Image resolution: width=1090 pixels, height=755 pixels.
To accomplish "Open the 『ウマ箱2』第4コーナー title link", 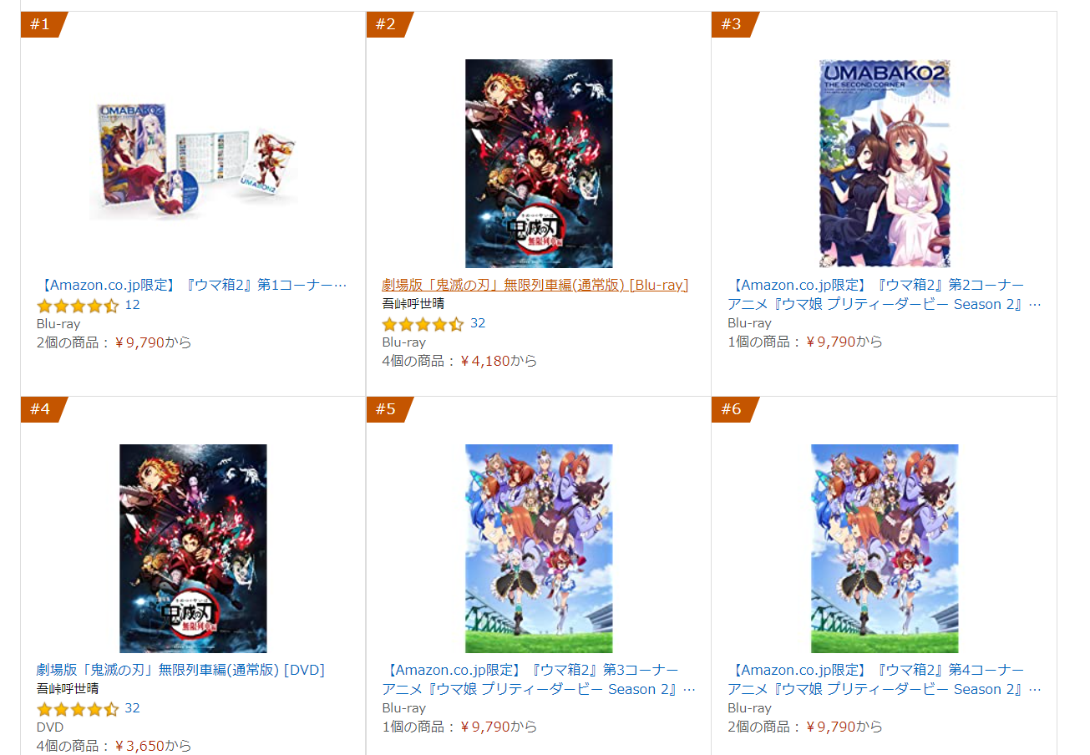I will tap(885, 680).
